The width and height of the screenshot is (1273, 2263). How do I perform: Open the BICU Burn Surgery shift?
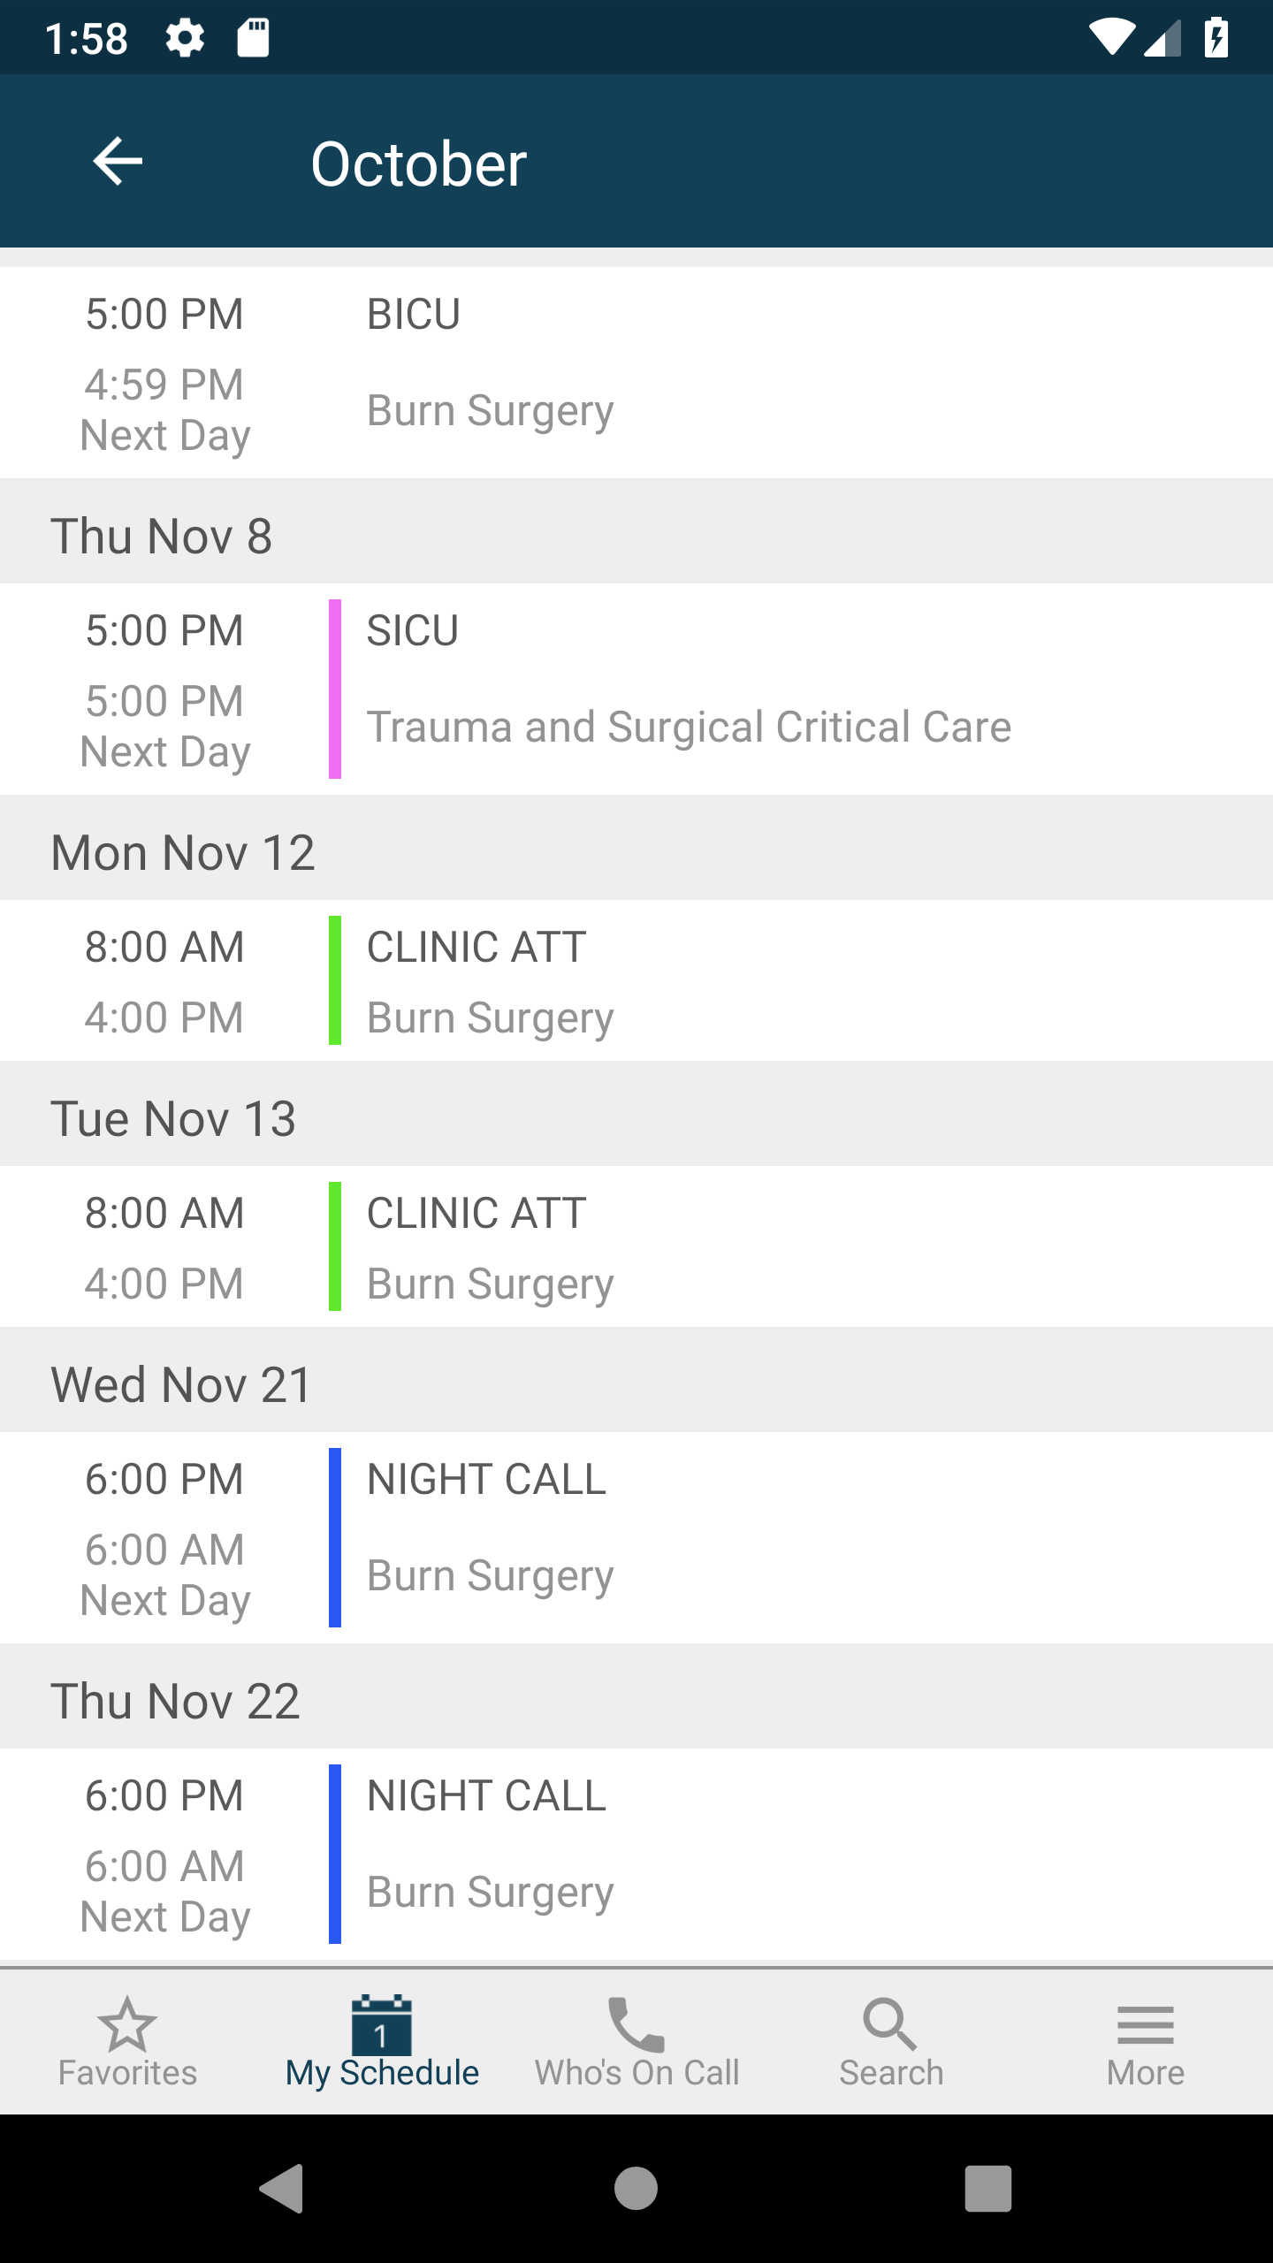click(x=636, y=373)
